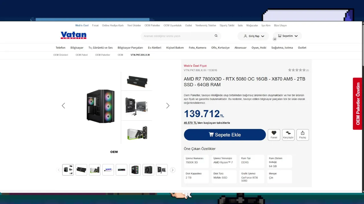Open the Yeni Ürünler link
The height and width of the screenshot is (204, 364).
point(134,25)
